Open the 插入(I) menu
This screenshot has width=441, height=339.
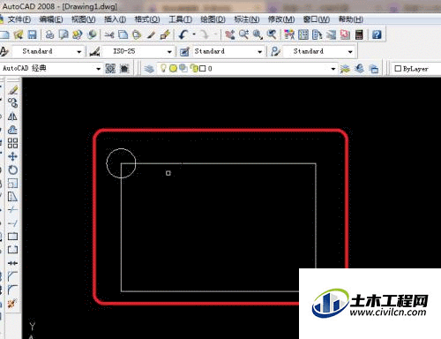point(115,19)
